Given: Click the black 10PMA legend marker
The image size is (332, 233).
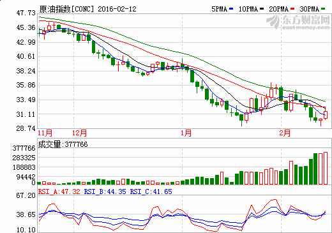Looking at the screenshot, I should point(262,9).
